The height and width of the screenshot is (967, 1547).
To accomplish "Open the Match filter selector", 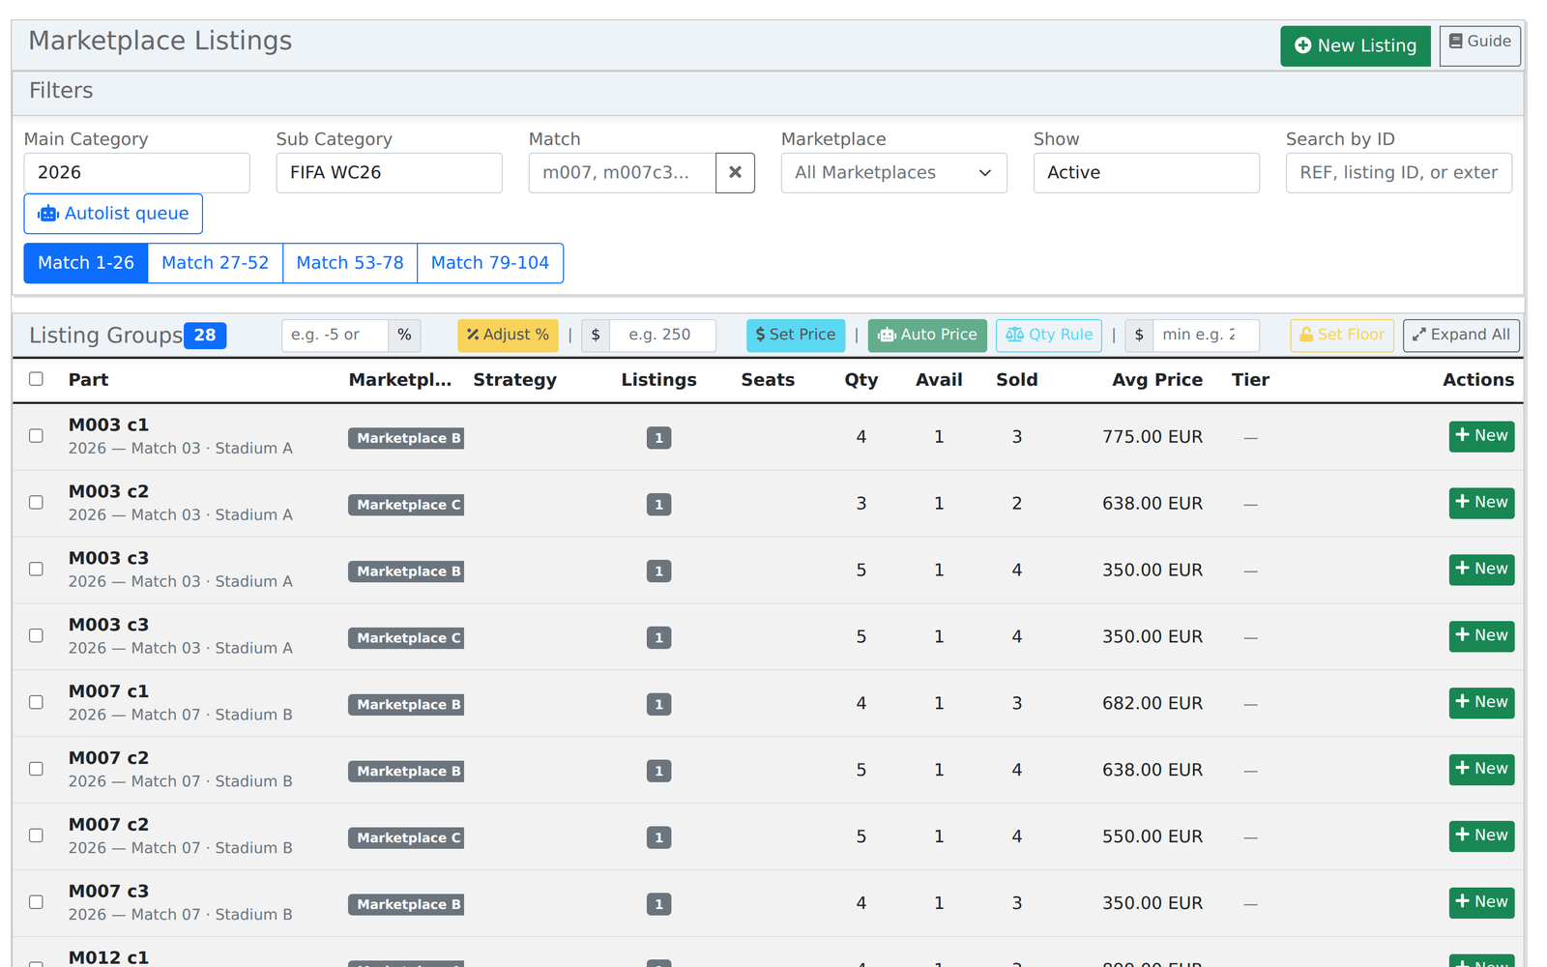I will point(622,173).
